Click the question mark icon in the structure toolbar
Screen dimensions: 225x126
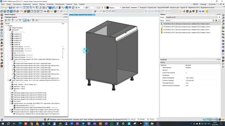pyautogui.click(x=13, y=20)
